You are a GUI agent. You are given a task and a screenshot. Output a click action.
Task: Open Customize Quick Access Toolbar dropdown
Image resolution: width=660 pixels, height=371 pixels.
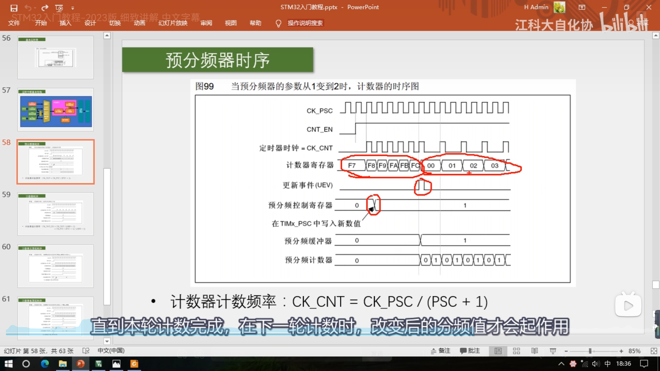(x=73, y=8)
